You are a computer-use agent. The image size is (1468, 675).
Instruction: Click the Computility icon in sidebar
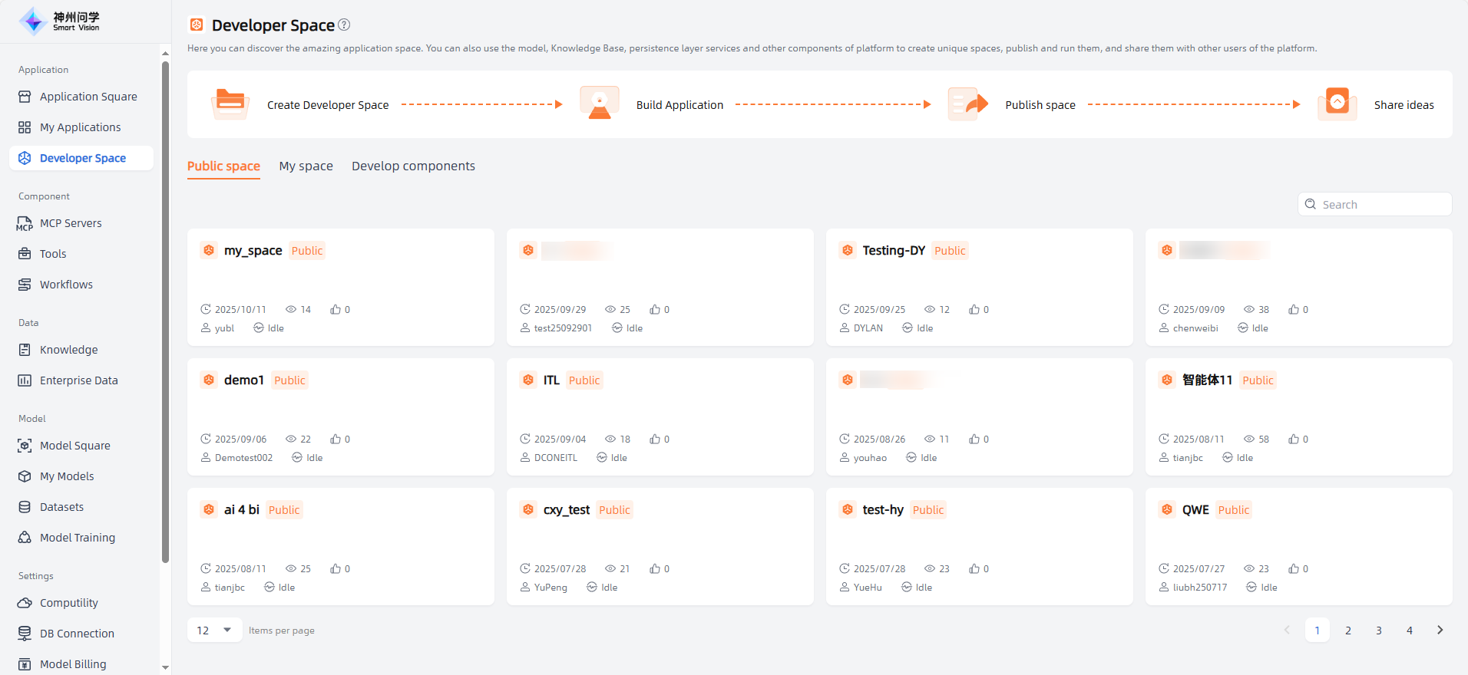(25, 603)
